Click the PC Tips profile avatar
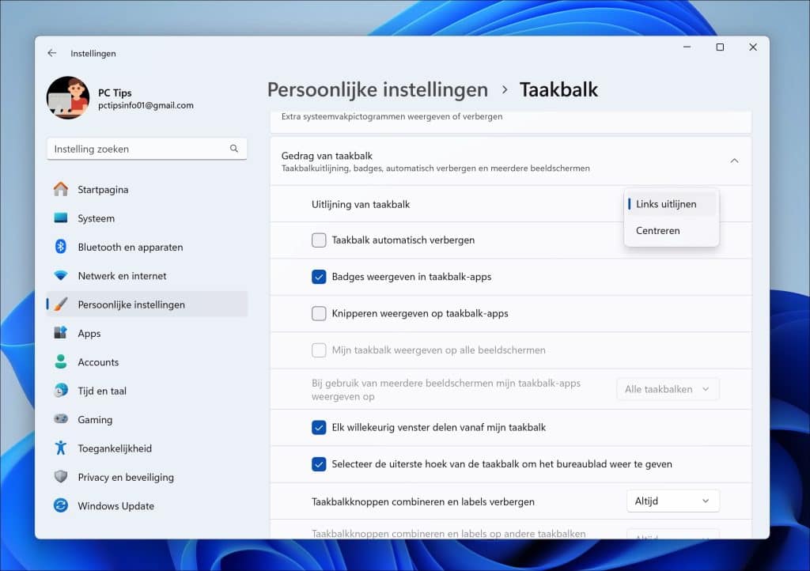The height and width of the screenshot is (571, 810). point(68,97)
